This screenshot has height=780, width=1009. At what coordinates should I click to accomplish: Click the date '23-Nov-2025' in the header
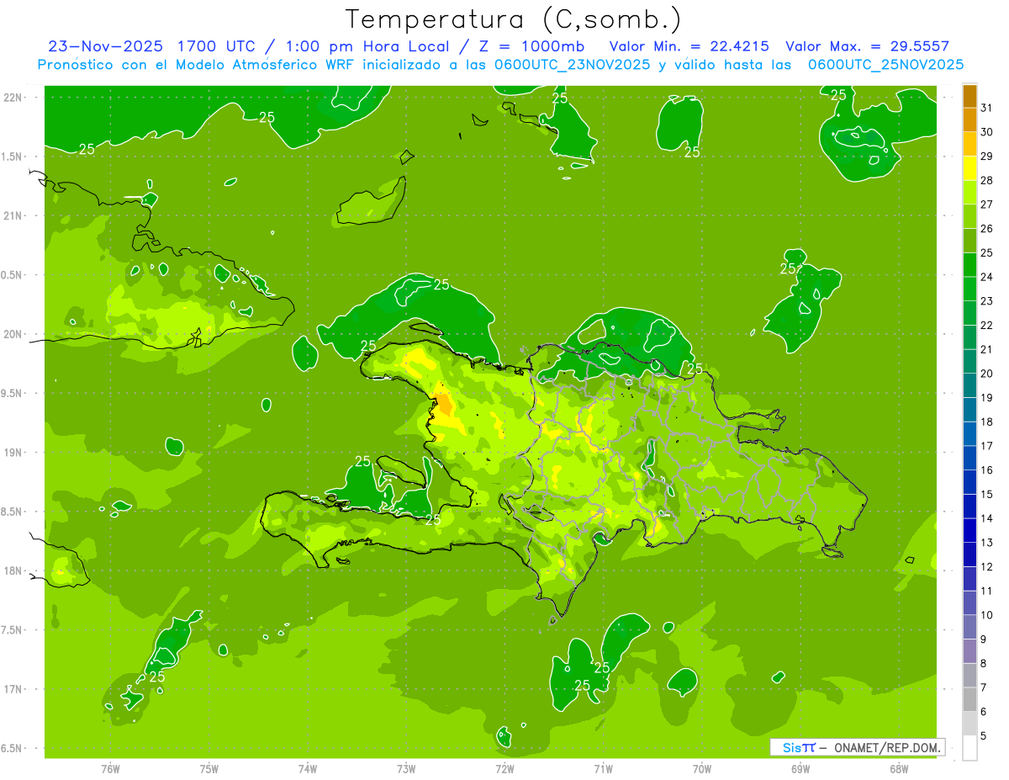coord(103,46)
